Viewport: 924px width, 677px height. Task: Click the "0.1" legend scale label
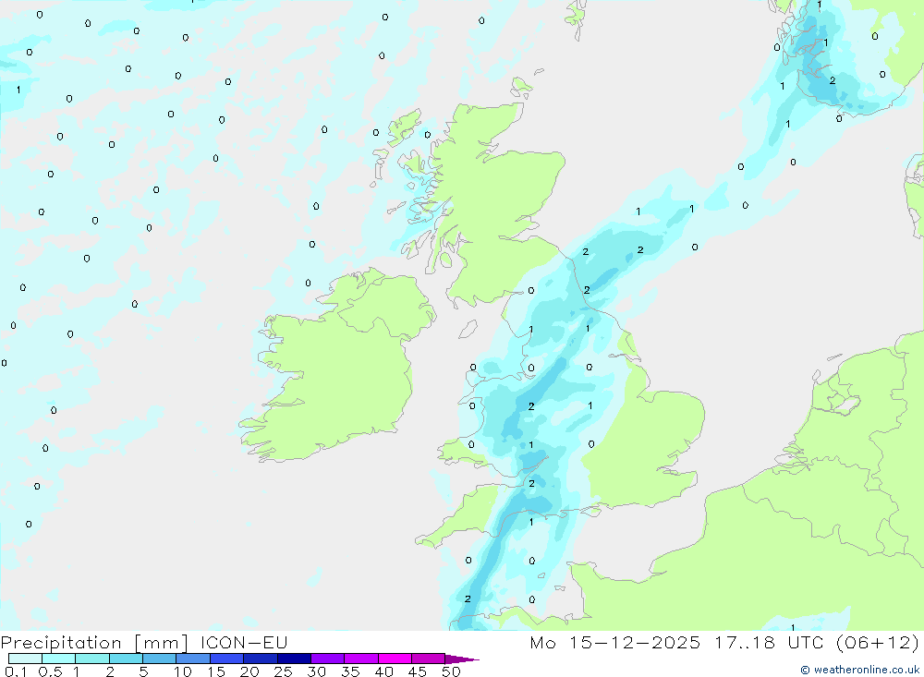(x=16, y=671)
